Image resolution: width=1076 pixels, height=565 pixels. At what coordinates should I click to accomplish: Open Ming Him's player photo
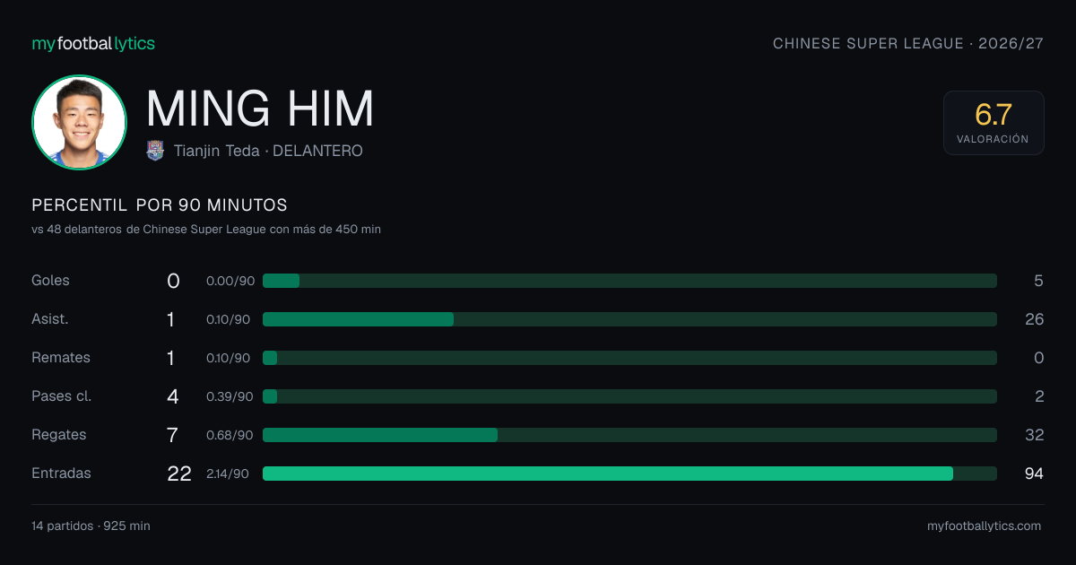pyautogui.click(x=79, y=122)
